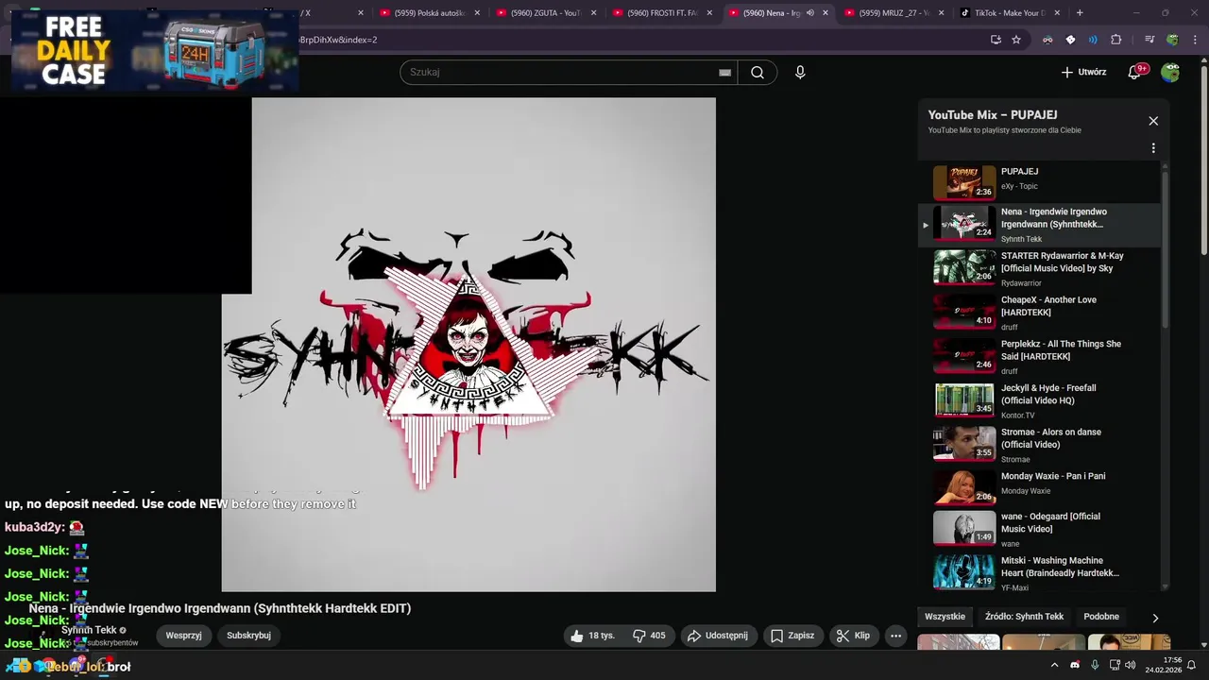This screenshot has height=680, width=1209.
Task: Close the MRUZ _27 browser tab
Action: [942, 13]
